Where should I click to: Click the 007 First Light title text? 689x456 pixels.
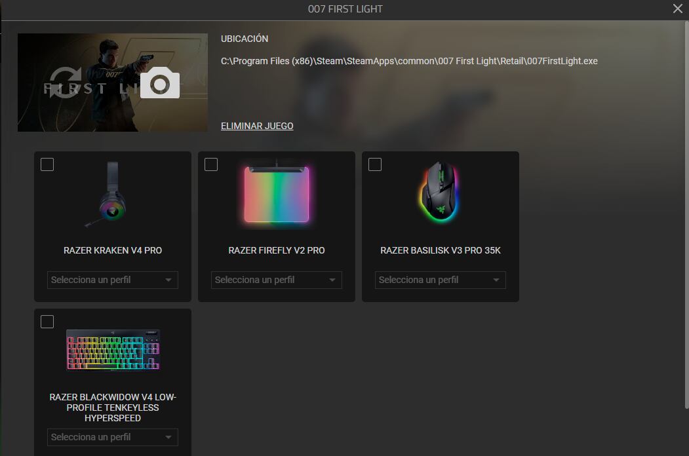(345, 9)
